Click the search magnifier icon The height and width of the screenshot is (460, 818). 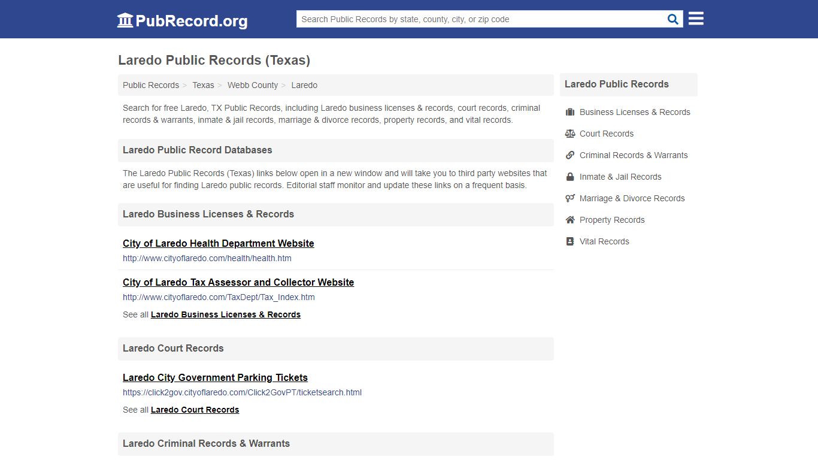click(673, 19)
